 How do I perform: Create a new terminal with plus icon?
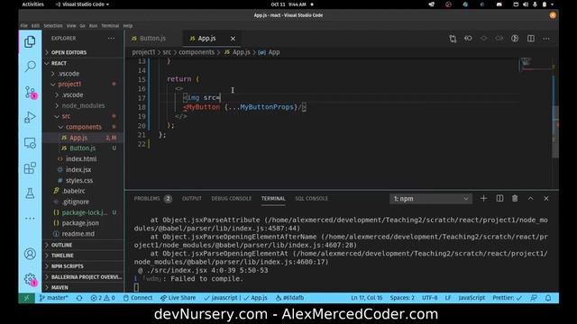coord(483,198)
